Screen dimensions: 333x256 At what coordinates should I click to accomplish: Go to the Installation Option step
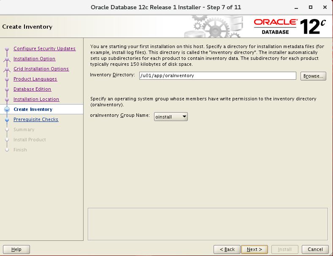click(x=35, y=59)
